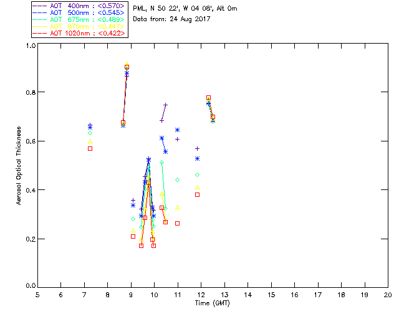
Task: Click the x-axis tick label '20'
Action: pos(388,295)
